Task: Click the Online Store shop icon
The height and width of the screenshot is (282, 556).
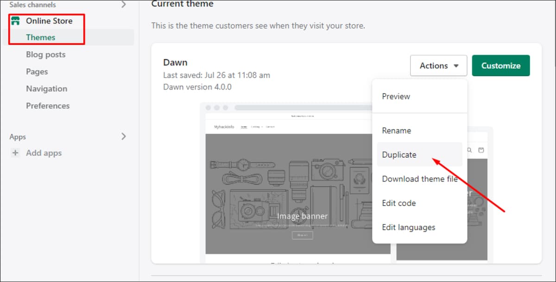Action: click(x=15, y=21)
